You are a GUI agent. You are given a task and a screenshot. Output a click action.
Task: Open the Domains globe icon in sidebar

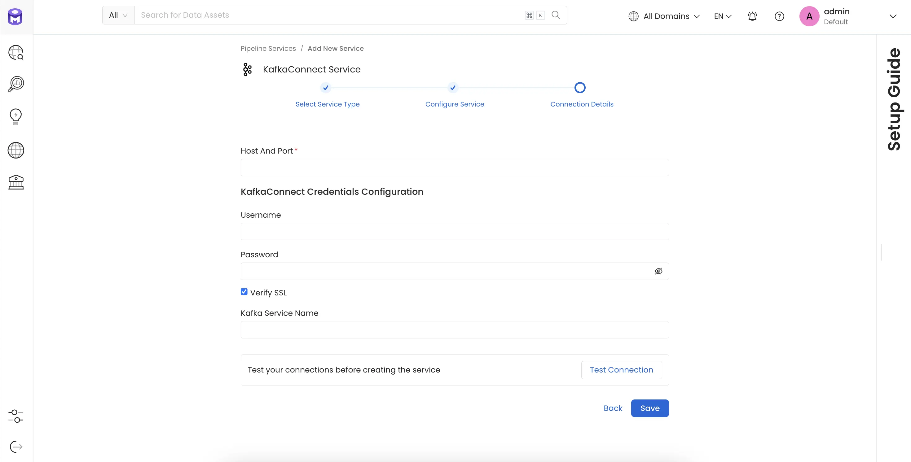15,150
